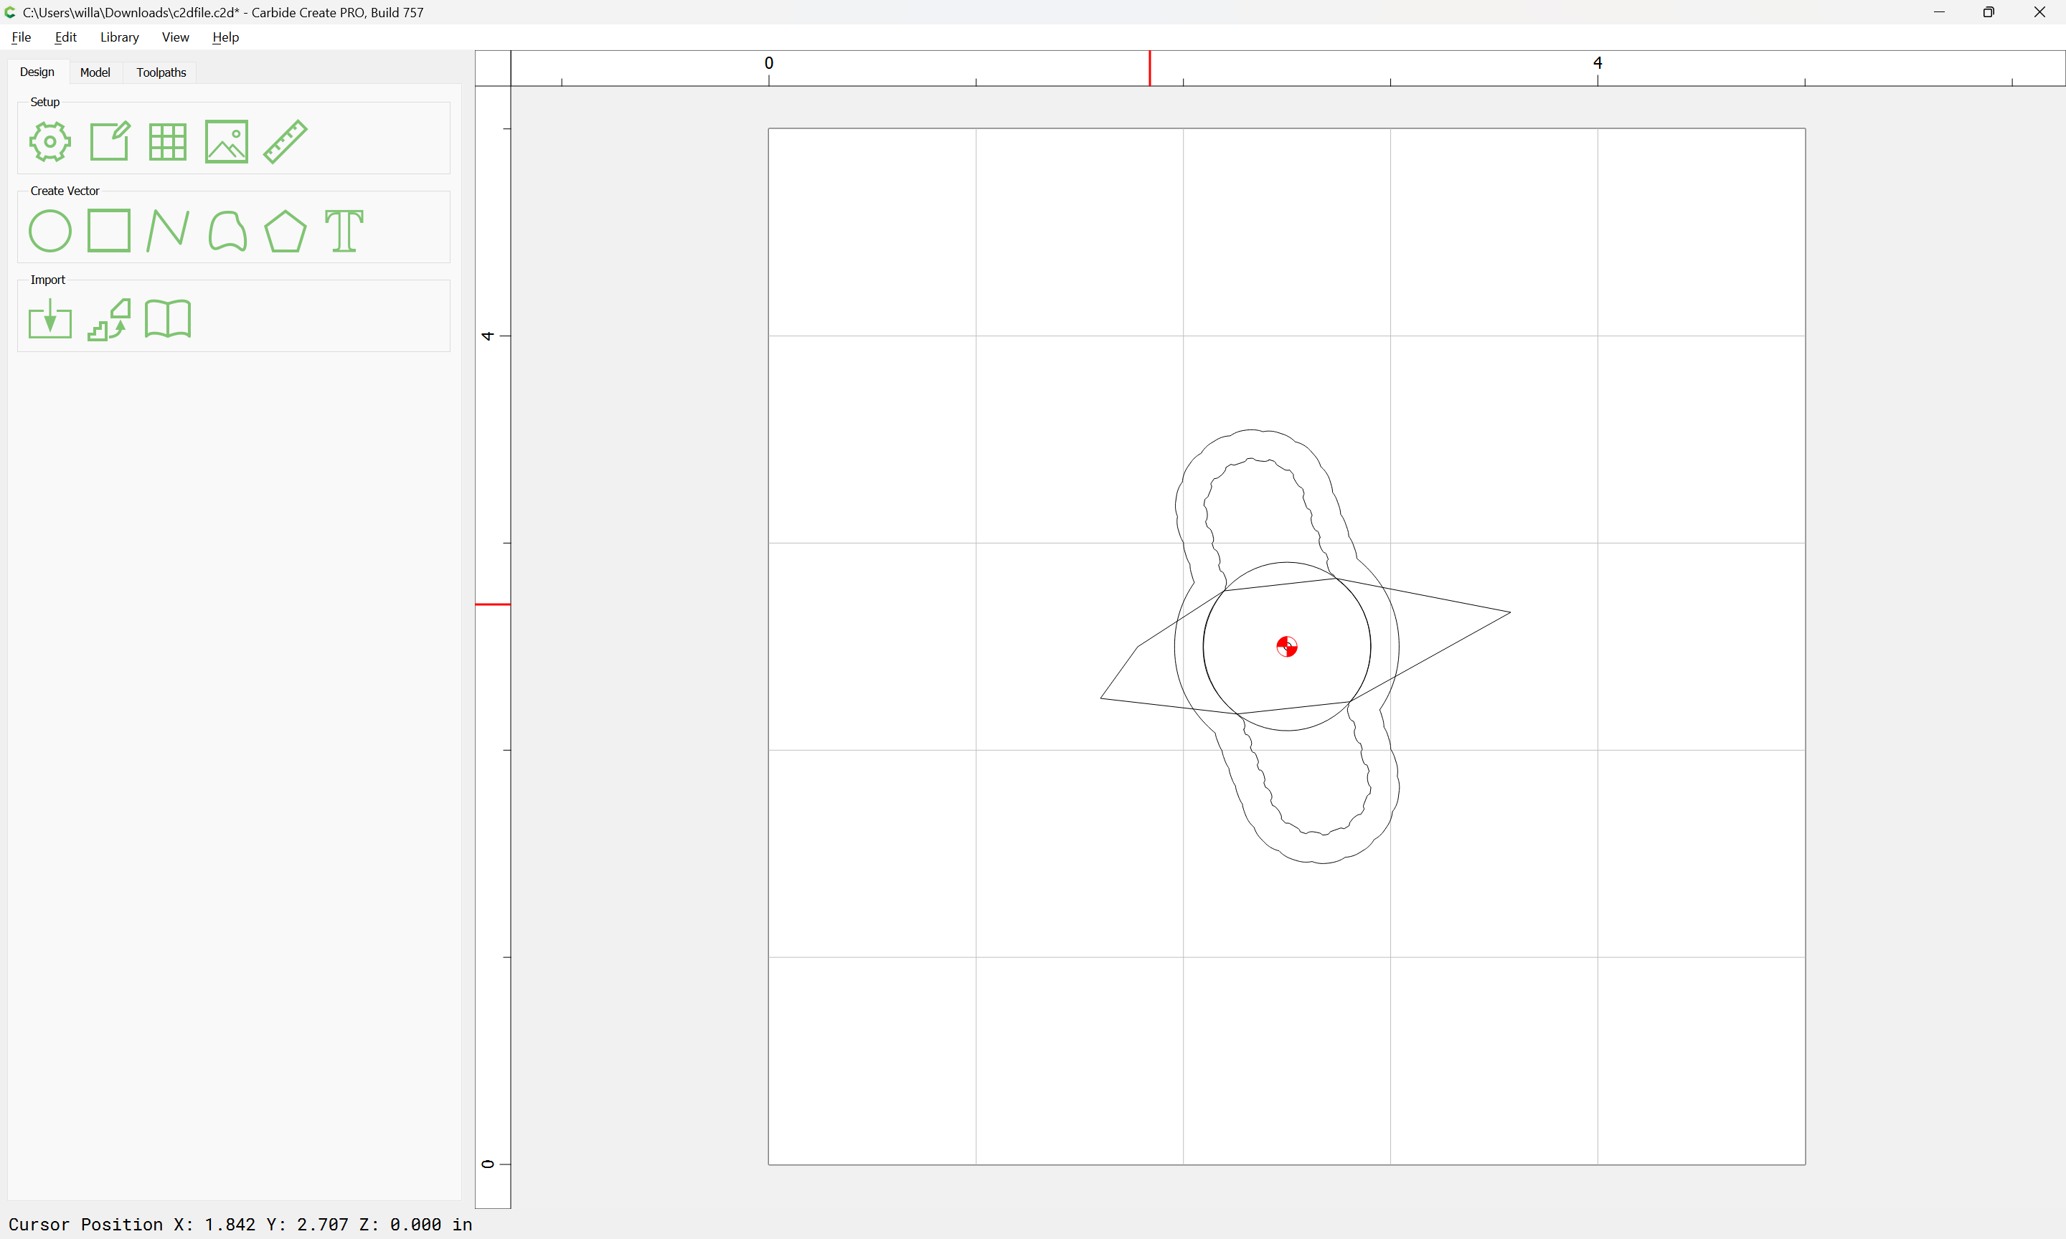Select the Polyline tool
This screenshot has width=2066, height=1239.
tap(168, 232)
